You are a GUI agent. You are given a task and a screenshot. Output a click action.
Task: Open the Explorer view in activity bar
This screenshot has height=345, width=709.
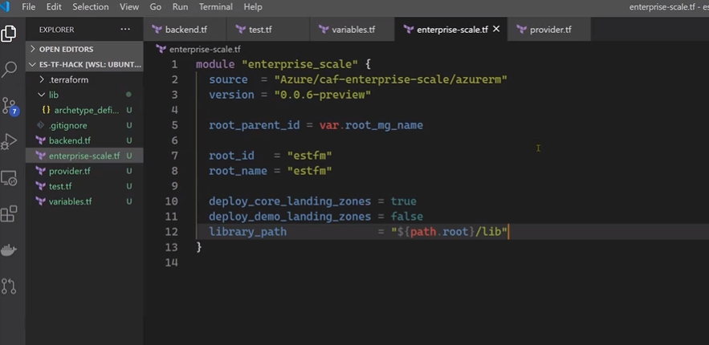pos(10,33)
